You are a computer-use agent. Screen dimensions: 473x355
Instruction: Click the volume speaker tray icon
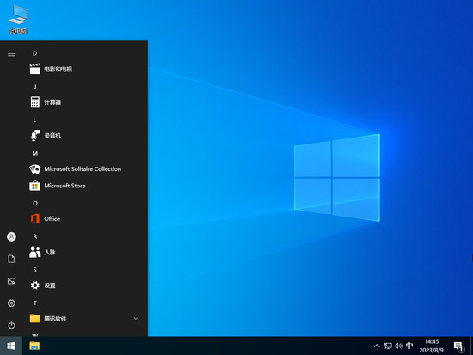(399, 346)
